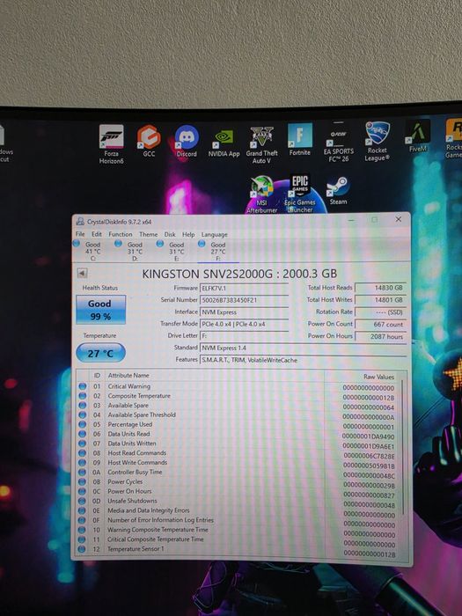Open the Theme menu
462x616 pixels.
(149, 234)
